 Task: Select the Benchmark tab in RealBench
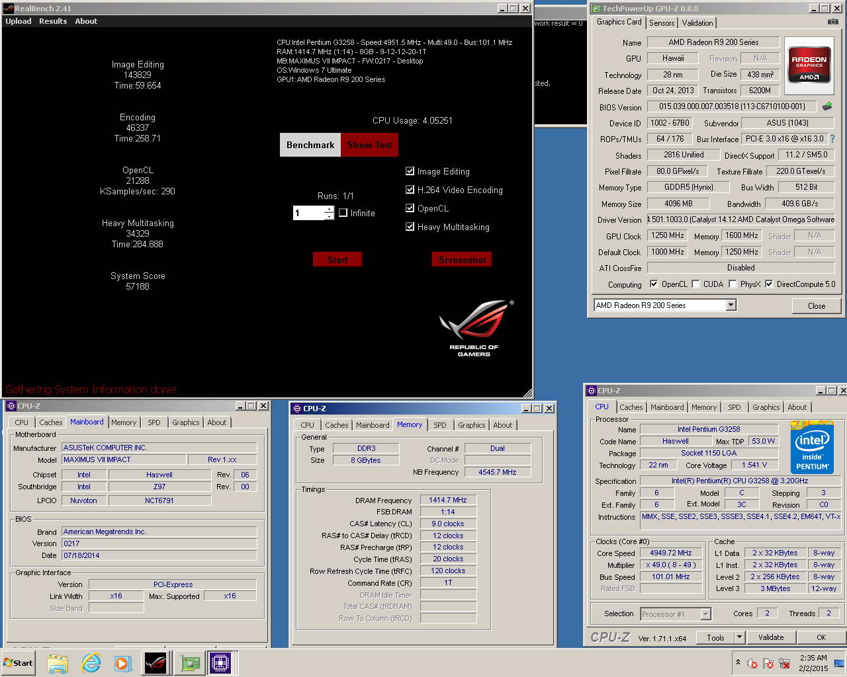(x=310, y=145)
